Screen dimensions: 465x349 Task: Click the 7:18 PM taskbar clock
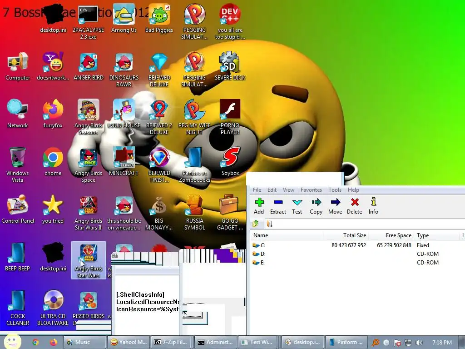point(442,342)
